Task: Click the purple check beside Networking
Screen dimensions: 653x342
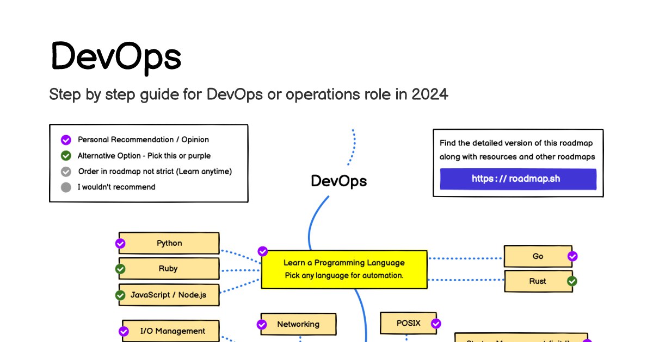Action: (x=262, y=325)
